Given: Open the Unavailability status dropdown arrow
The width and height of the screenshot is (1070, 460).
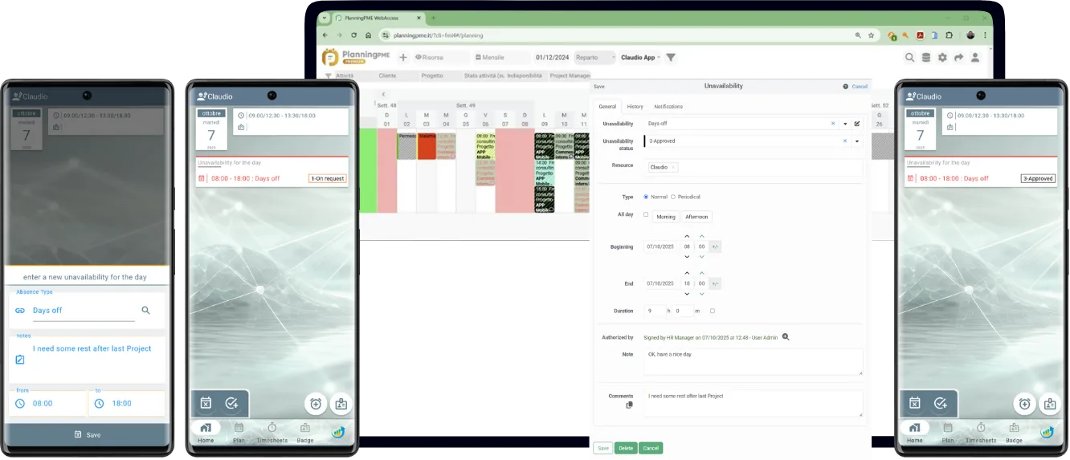Looking at the screenshot, I should coord(857,141).
